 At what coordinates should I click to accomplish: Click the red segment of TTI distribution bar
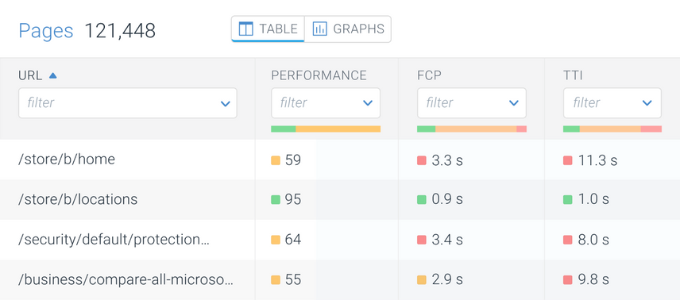tap(651, 129)
